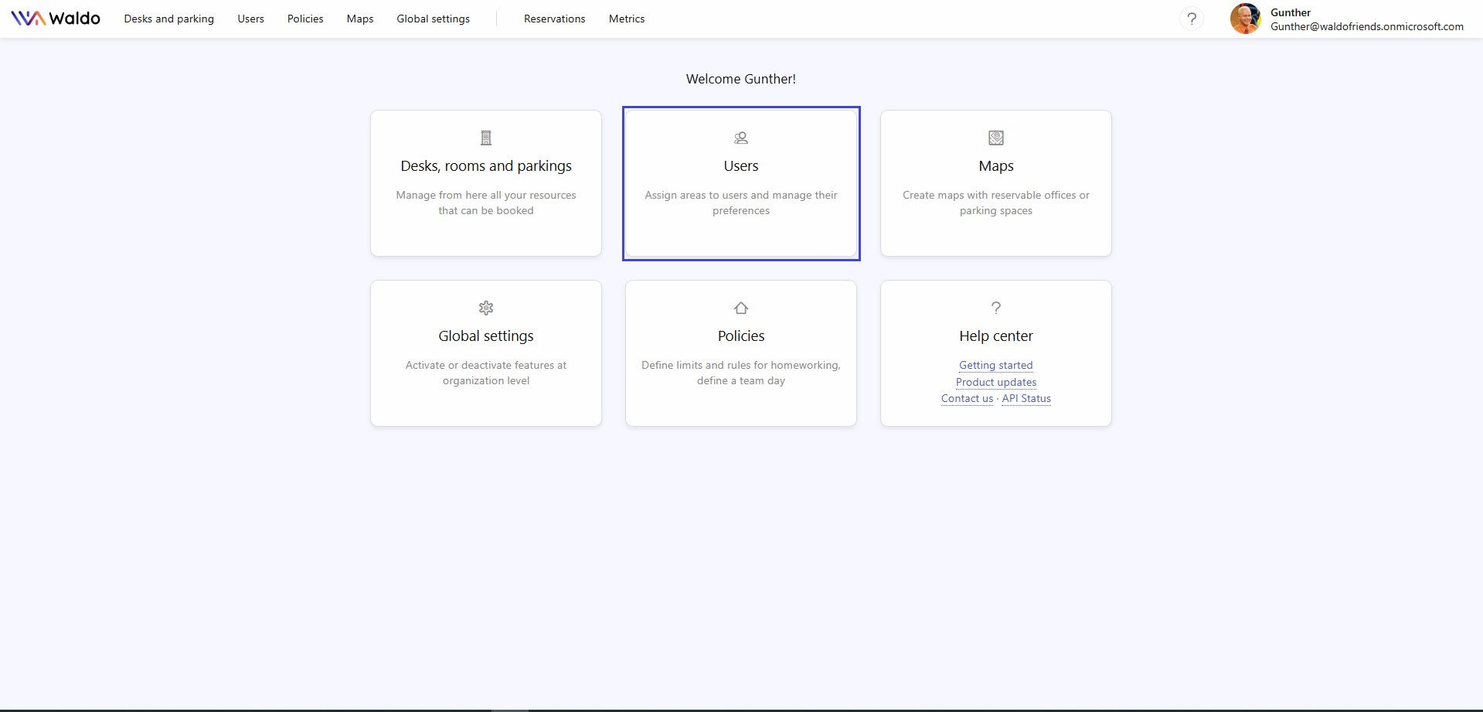The width and height of the screenshot is (1483, 712).
Task: Select the Policies card title
Action: tap(741, 336)
